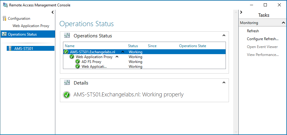Image resolution: width=287 pixels, height=135 pixels.
Task: Select the AD FS Proxy row
Action: point(91,62)
